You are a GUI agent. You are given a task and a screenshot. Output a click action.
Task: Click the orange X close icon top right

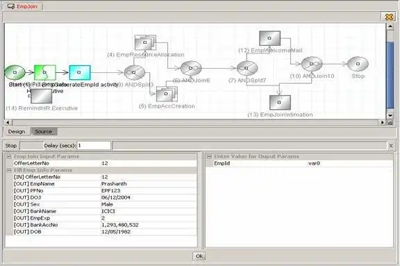[388, 17]
